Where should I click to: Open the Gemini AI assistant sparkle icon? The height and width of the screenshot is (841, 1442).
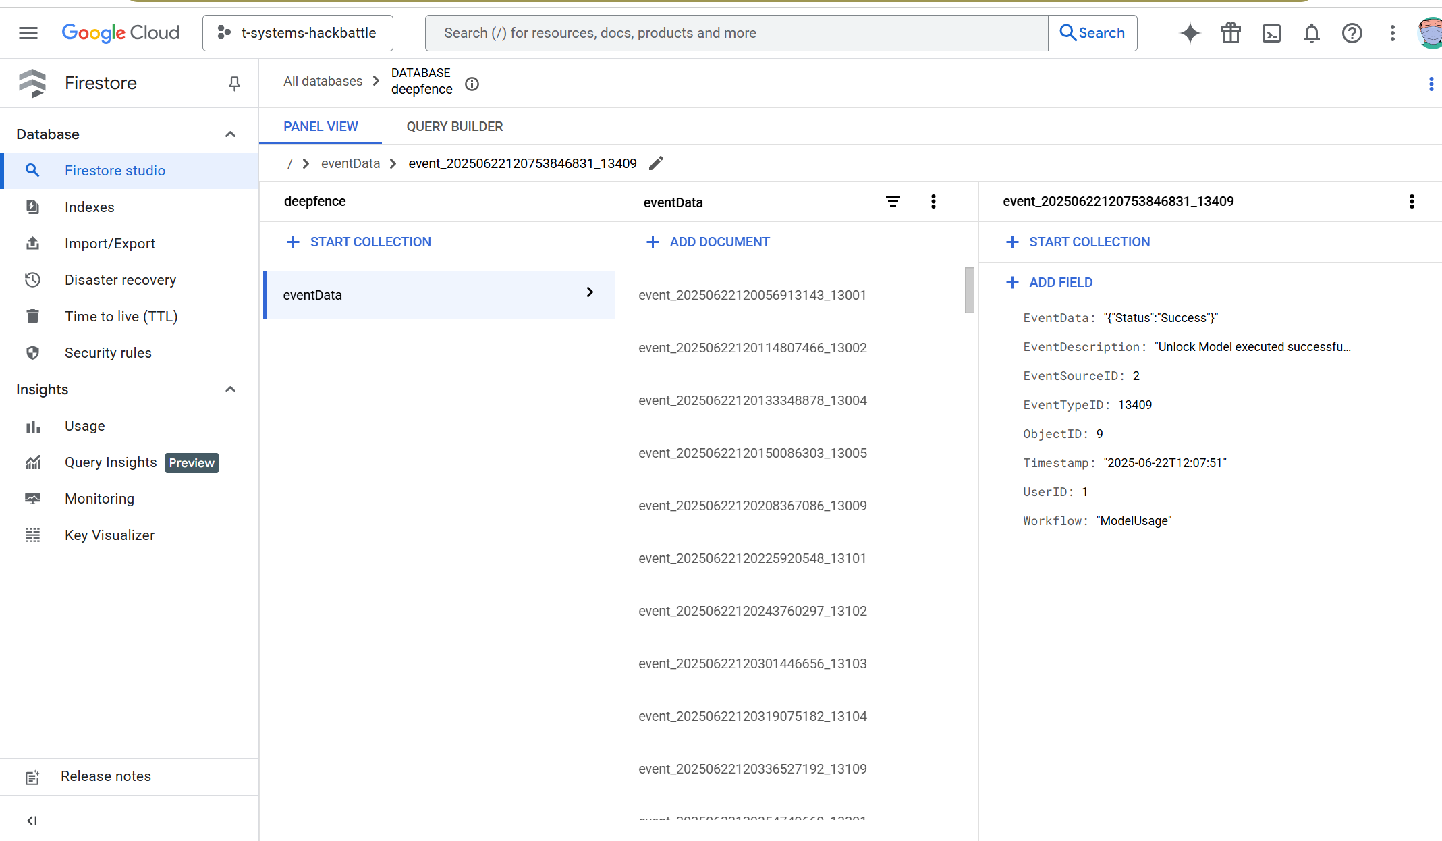click(1190, 33)
